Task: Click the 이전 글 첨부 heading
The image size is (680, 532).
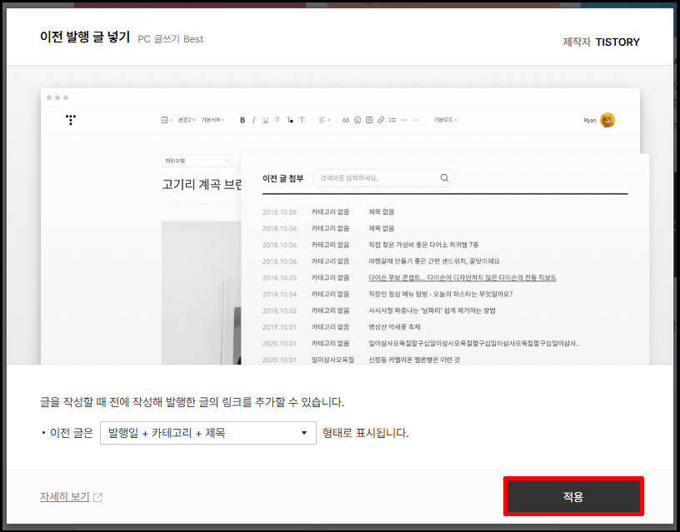Action: 282,178
